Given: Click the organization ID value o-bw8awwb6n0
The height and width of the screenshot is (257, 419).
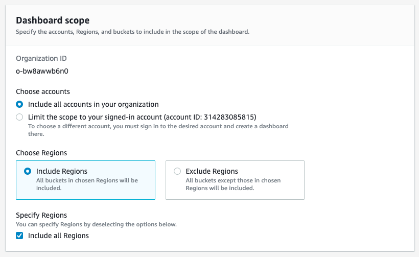Looking at the screenshot, I should (42, 71).
